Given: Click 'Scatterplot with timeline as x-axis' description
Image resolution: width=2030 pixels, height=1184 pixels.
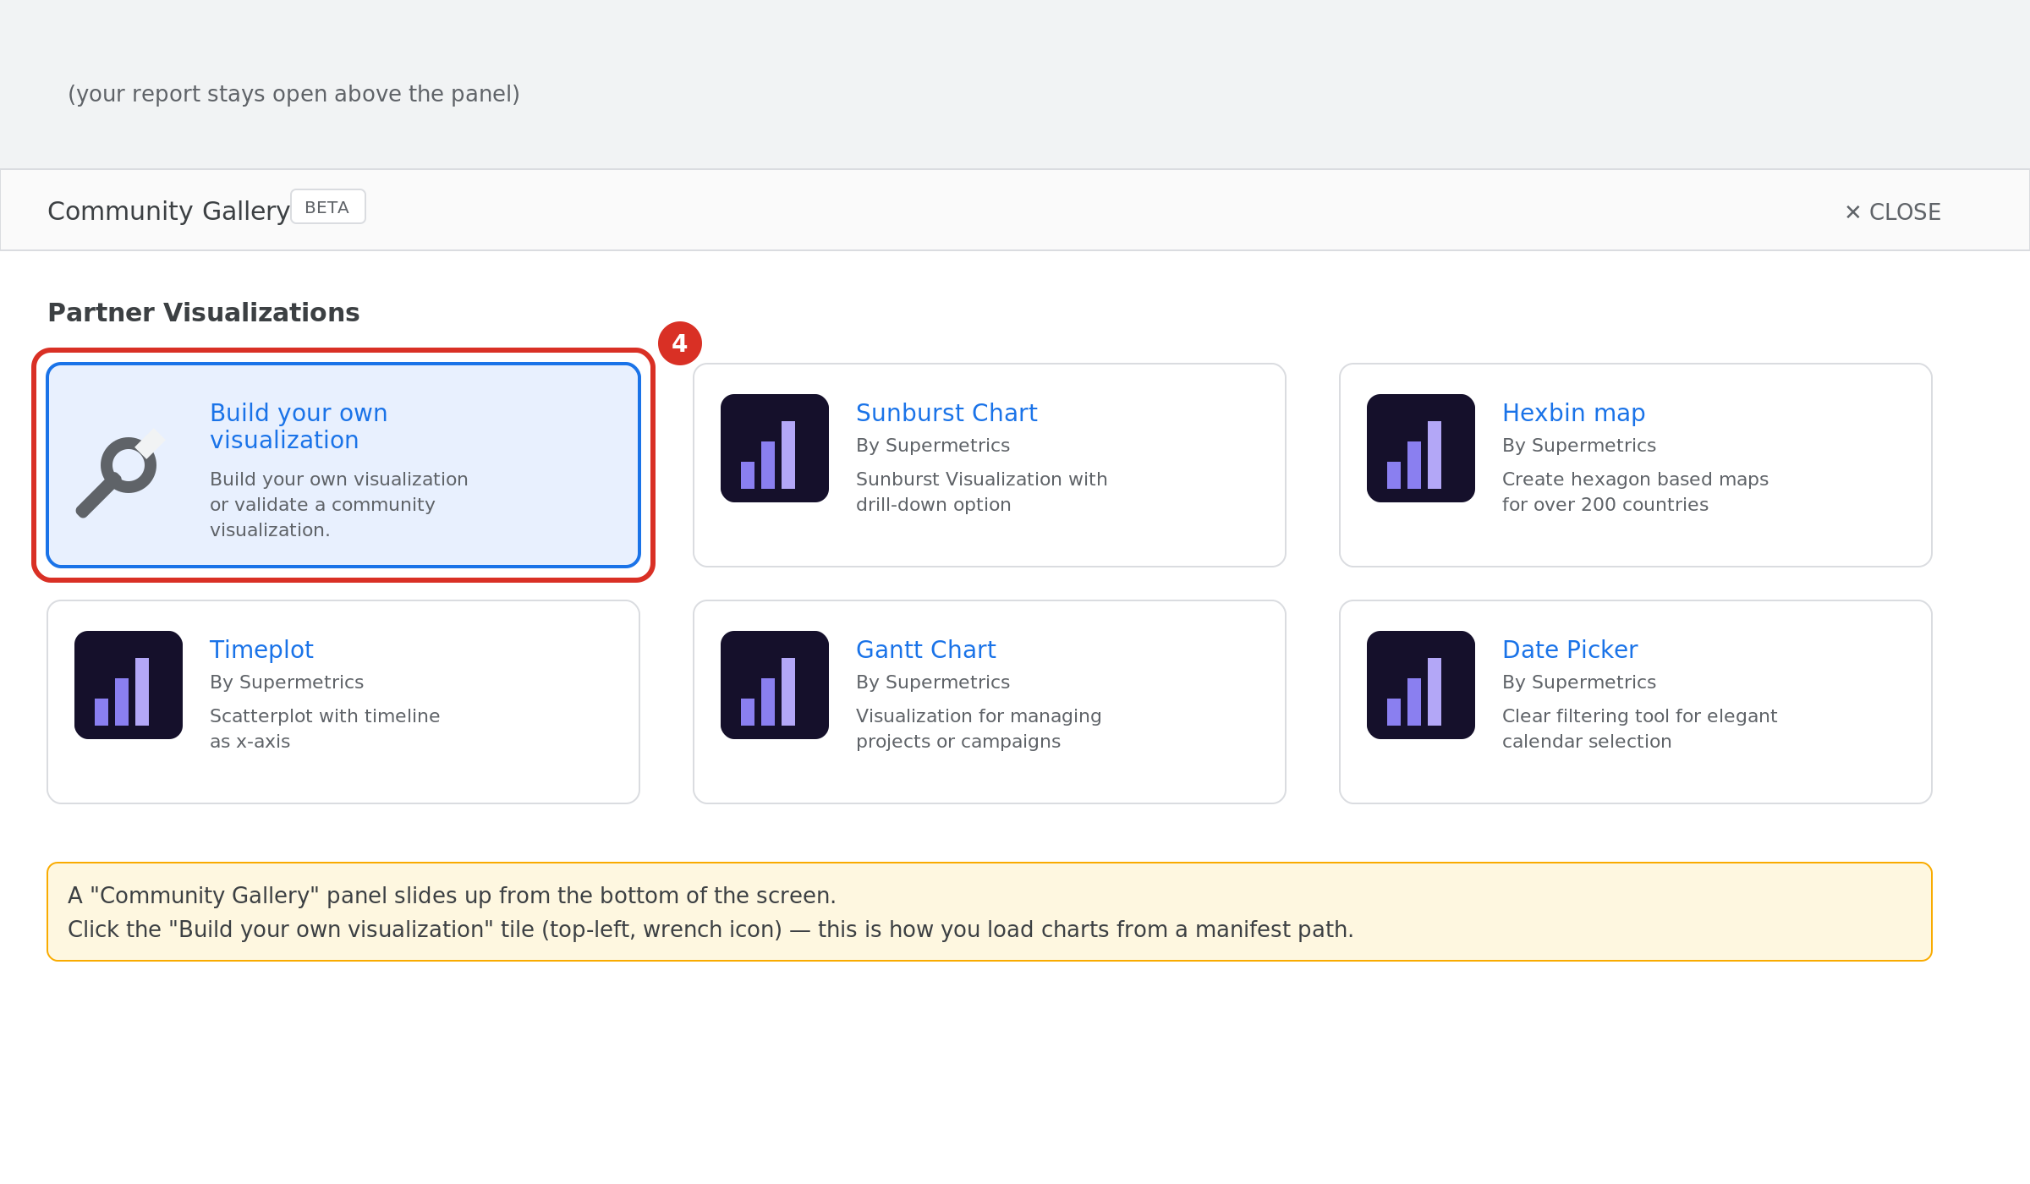Looking at the screenshot, I should click(325, 728).
